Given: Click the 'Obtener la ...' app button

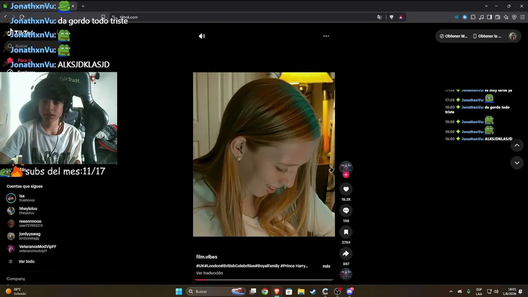Looking at the screenshot, I should click(x=487, y=36).
